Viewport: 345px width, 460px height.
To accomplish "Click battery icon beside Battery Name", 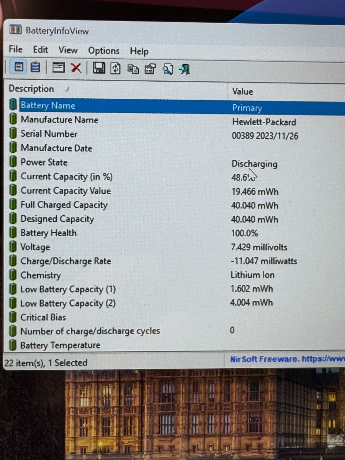I will click(x=13, y=104).
